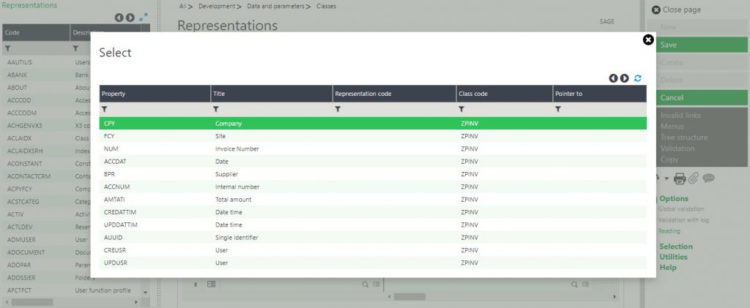750x308 pixels.
Task: Open filter for Title column
Action: 216,109
